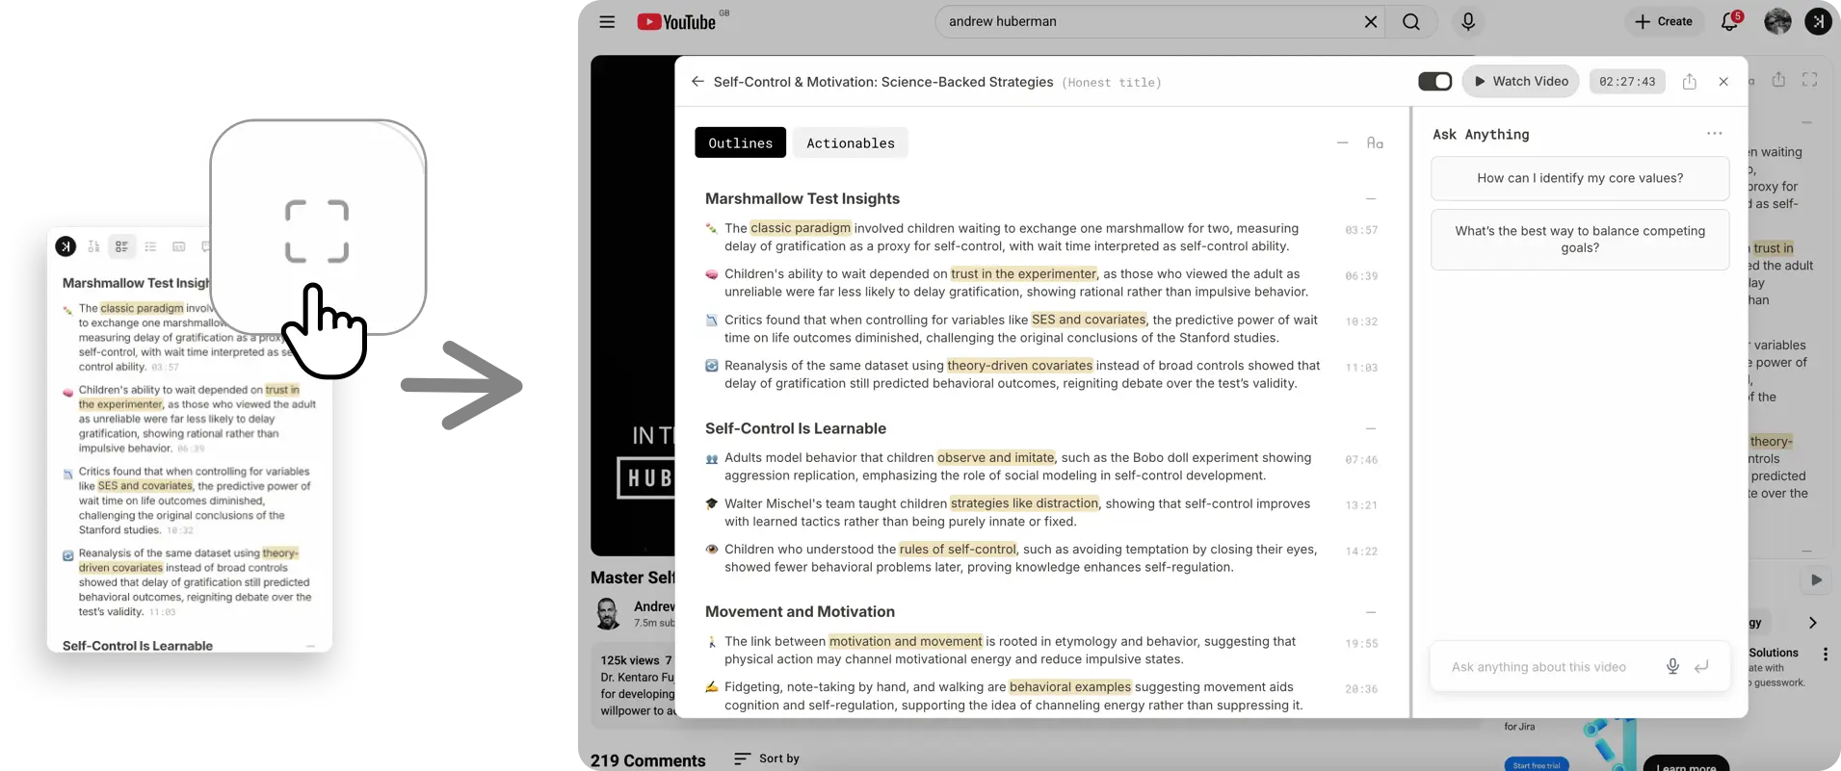
Task: Jump to timestamp 06:39
Action: point(1361,276)
